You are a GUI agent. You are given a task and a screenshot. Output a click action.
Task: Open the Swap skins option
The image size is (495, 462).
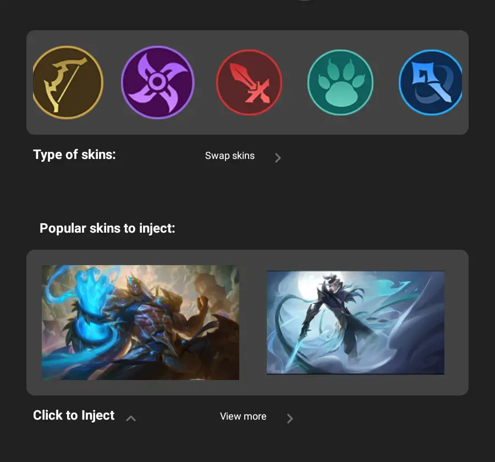point(230,156)
